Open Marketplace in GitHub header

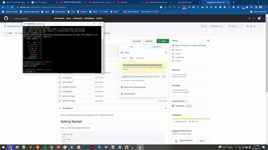(x=89, y=18)
